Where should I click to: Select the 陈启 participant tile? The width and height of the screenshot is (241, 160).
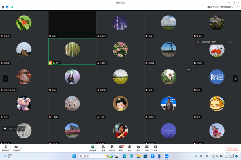(x=216, y=77)
